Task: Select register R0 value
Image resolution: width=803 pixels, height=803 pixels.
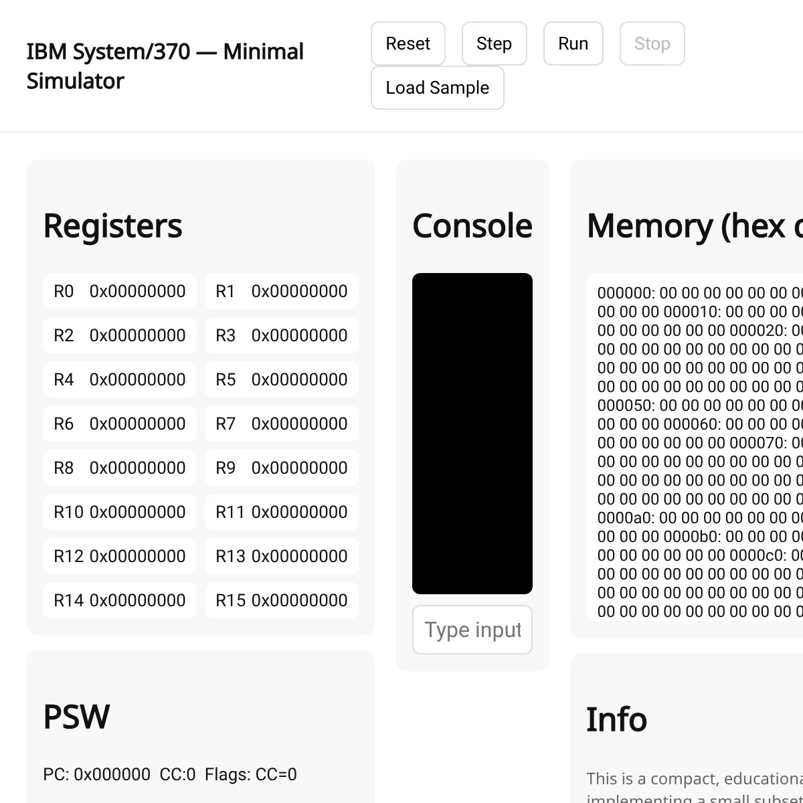Action: click(x=119, y=291)
